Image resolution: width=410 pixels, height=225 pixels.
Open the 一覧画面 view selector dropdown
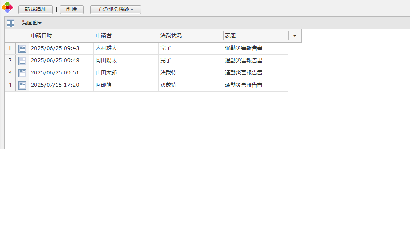(29, 23)
